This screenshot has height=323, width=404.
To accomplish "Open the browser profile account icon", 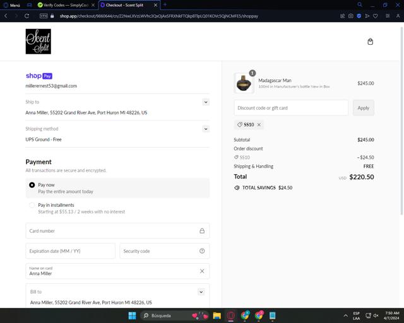I will pos(398,16).
